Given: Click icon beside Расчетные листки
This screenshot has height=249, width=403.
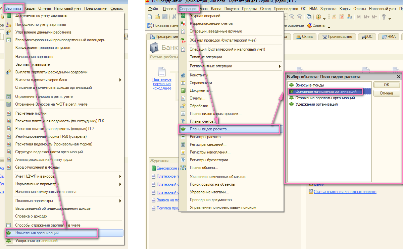Looking at the screenshot, I should 9,113.
